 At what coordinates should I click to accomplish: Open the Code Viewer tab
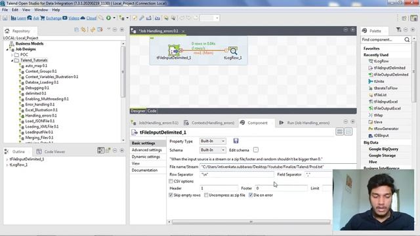click(51, 151)
